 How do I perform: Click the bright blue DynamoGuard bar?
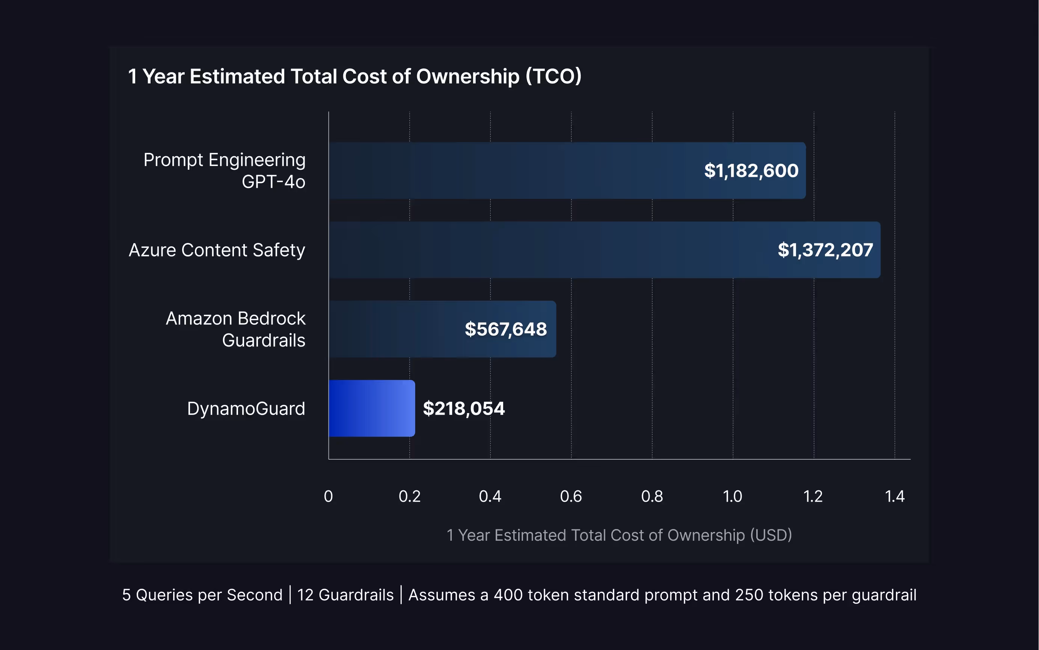tap(372, 409)
